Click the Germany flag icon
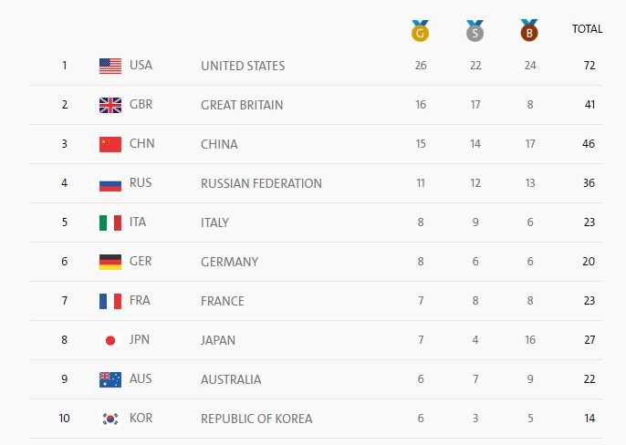The image size is (626, 445). (x=110, y=262)
